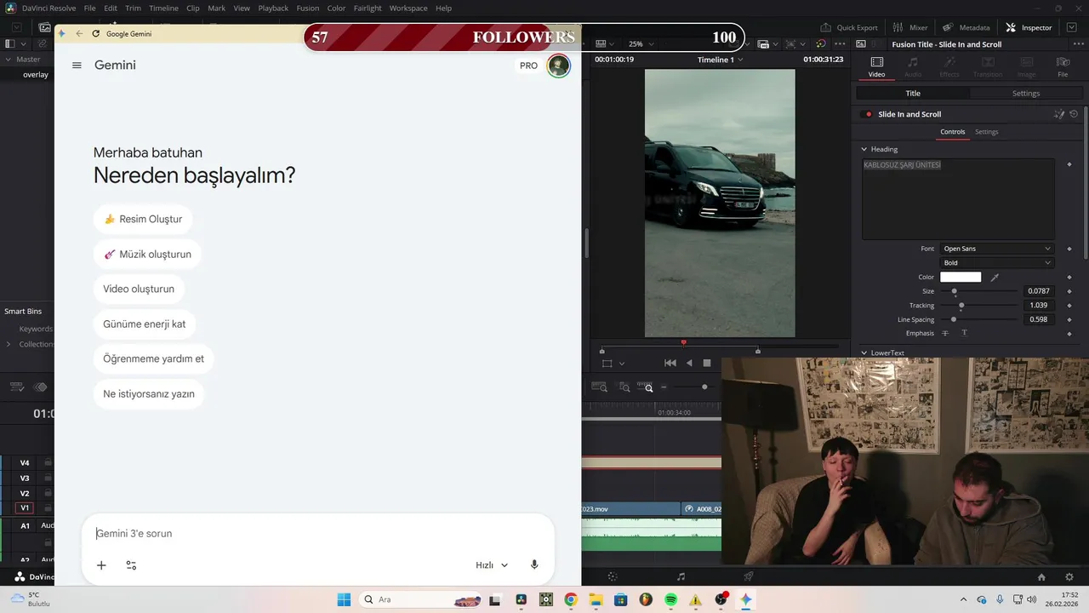Reload the Google Gemini window
Image resolution: width=1089 pixels, height=613 pixels.
(x=95, y=34)
